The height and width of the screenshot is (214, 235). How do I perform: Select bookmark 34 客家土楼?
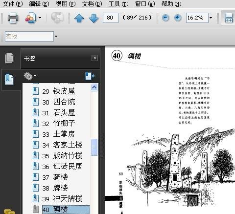pyautogui.click(x=62, y=145)
